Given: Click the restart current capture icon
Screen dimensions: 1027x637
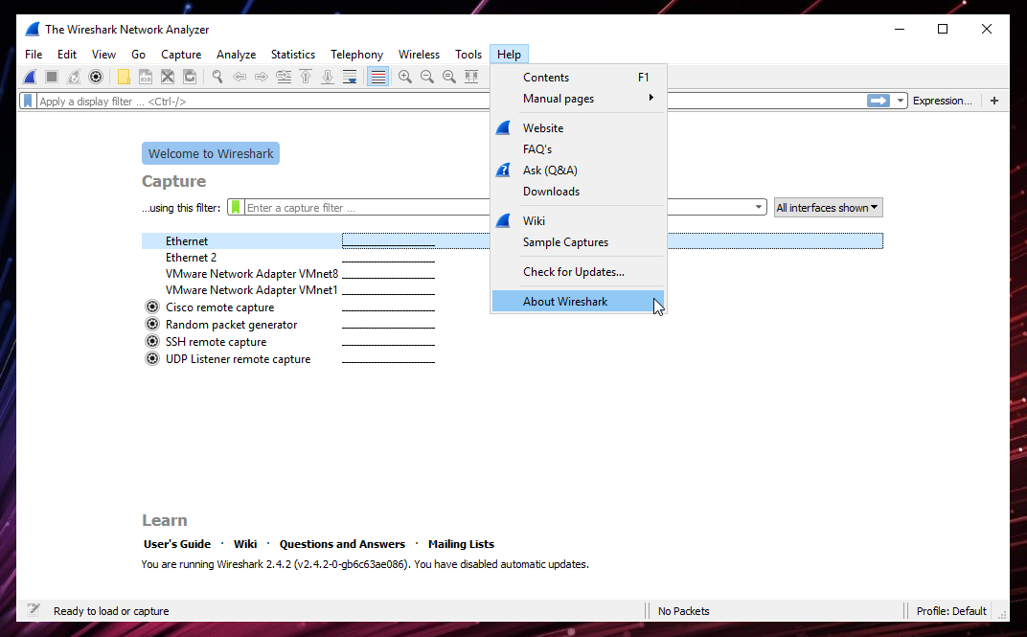Looking at the screenshot, I should (x=74, y=77).
